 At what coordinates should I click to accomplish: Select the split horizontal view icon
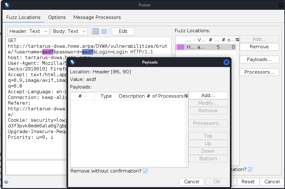click(x=95, y=31)
